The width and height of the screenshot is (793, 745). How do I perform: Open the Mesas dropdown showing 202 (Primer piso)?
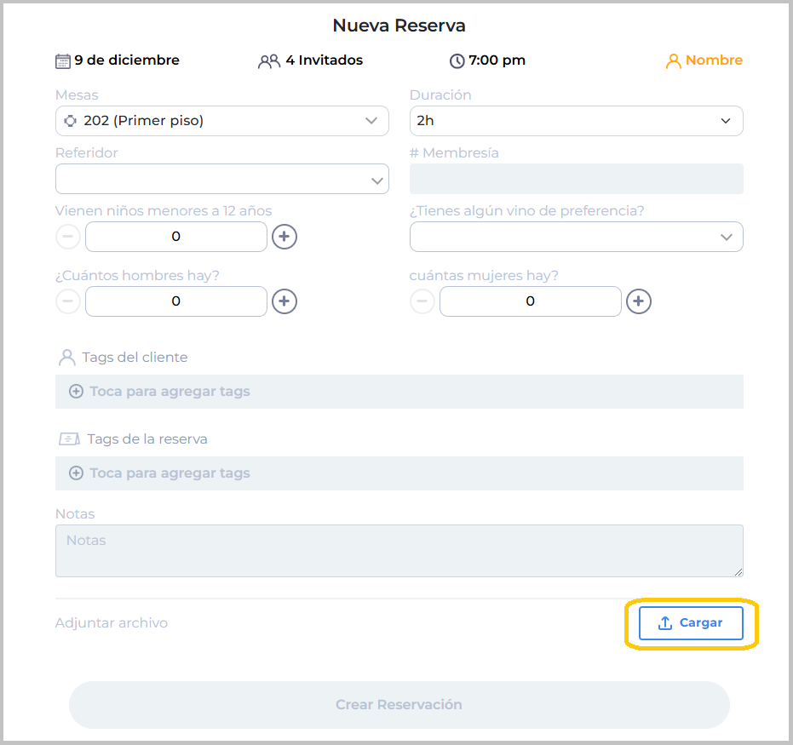221,121
